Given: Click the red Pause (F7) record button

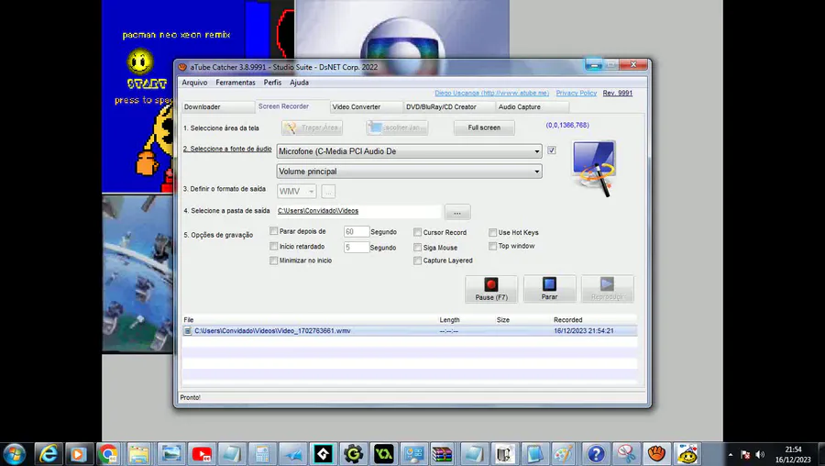Looking at the screenshot, I should tap(491, 289).
